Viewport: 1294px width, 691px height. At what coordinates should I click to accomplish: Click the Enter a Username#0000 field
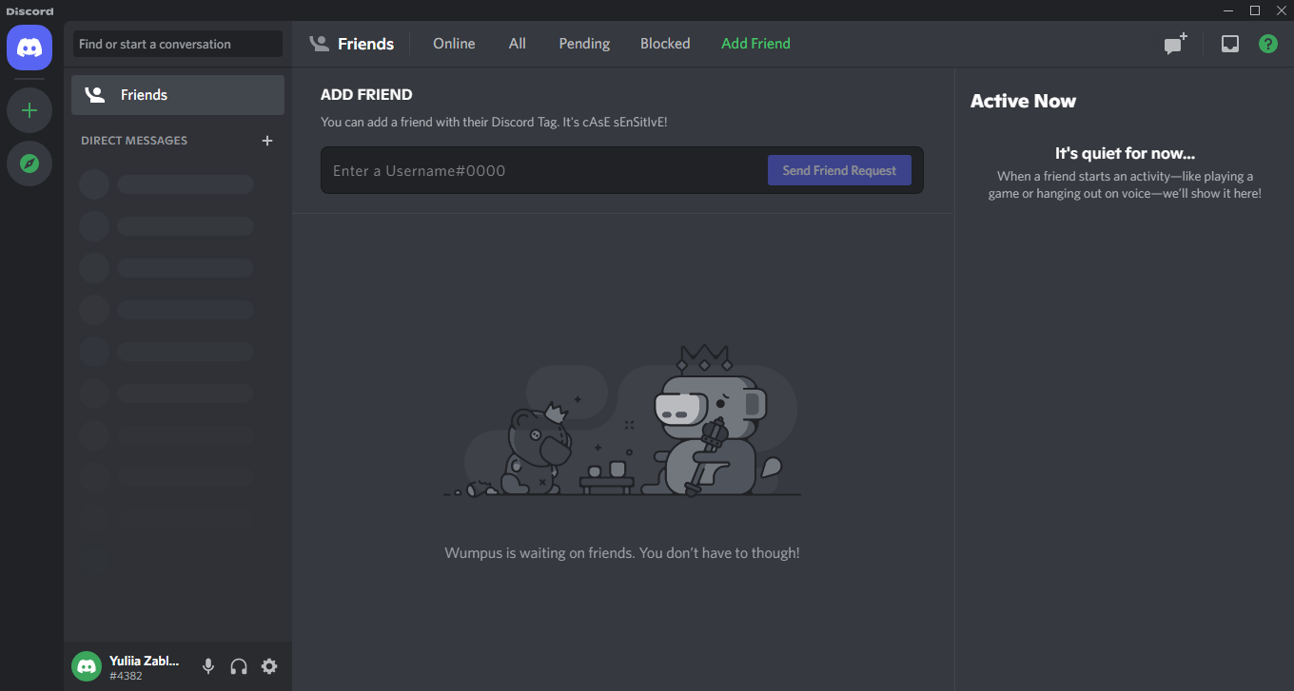[542, 171]
